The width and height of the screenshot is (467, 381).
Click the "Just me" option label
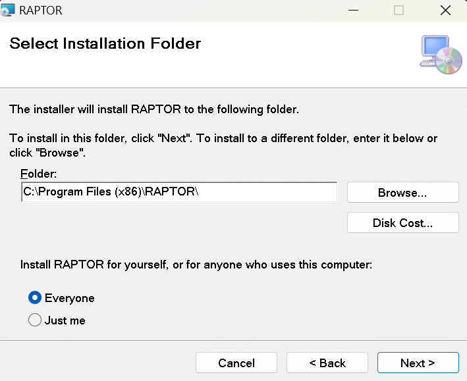coord(65,320)
